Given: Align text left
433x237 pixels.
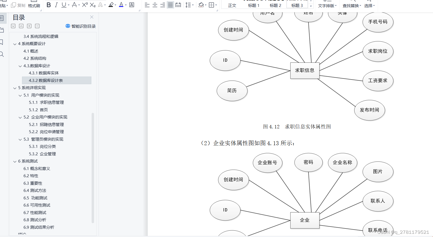Looking at the screenshot, I should (147, 5).
